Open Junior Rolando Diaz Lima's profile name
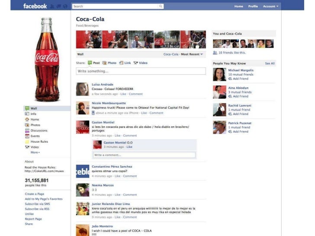 coord(111,204)
